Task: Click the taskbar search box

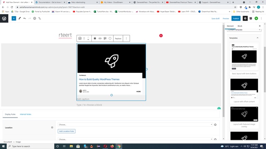Action: pos(30,146)
